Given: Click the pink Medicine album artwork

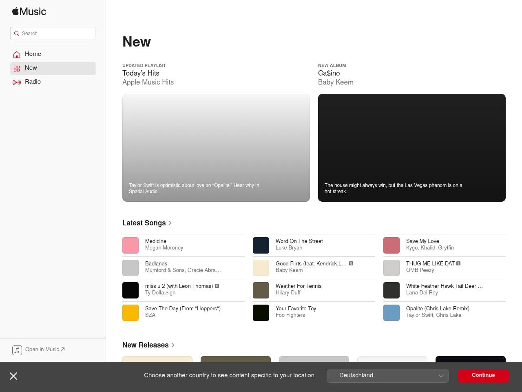Looking at the screenshot, I should click(x=130, y=245).
